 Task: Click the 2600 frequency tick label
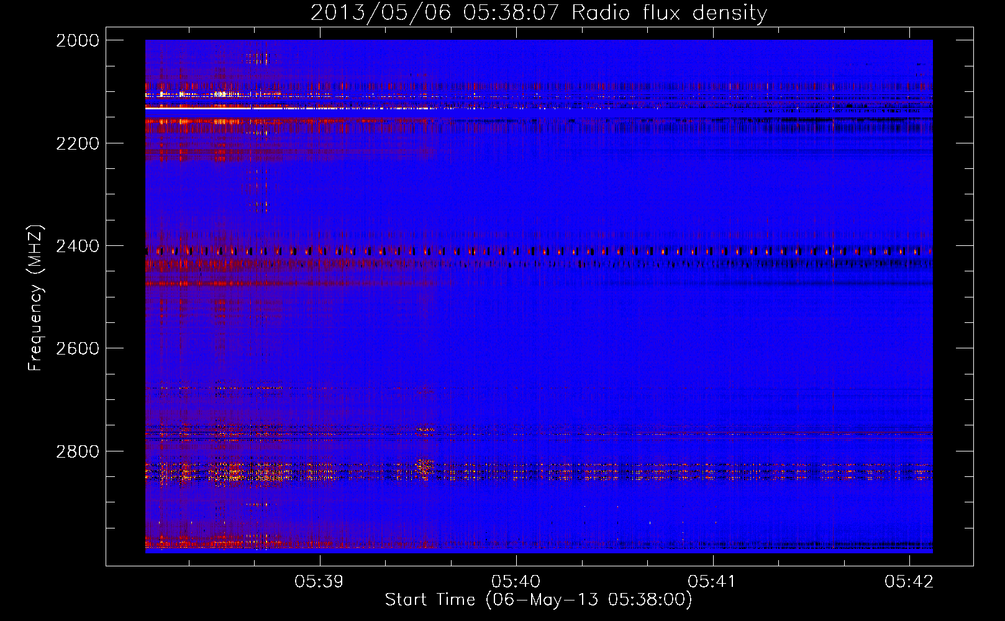coord(78,348)
